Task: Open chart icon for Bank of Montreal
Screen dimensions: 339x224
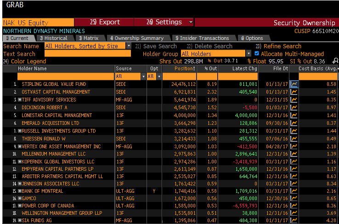Action: tap(294, 191)
